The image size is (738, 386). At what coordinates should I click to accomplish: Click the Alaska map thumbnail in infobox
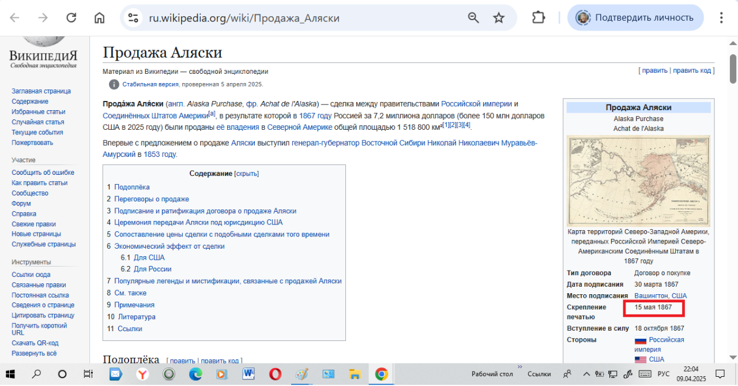click(638, 180)
